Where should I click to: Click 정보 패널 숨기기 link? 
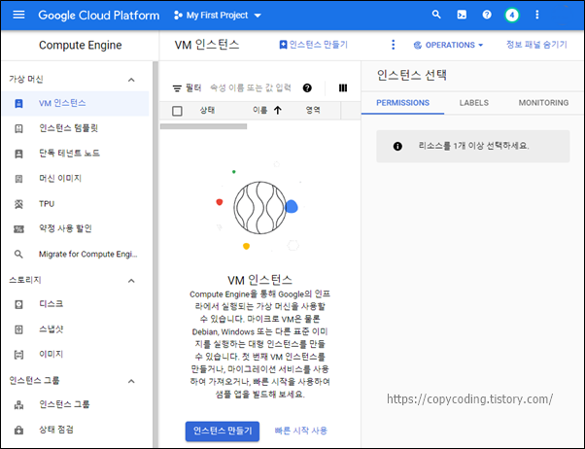pyautogui.click(x=536, y=45)
